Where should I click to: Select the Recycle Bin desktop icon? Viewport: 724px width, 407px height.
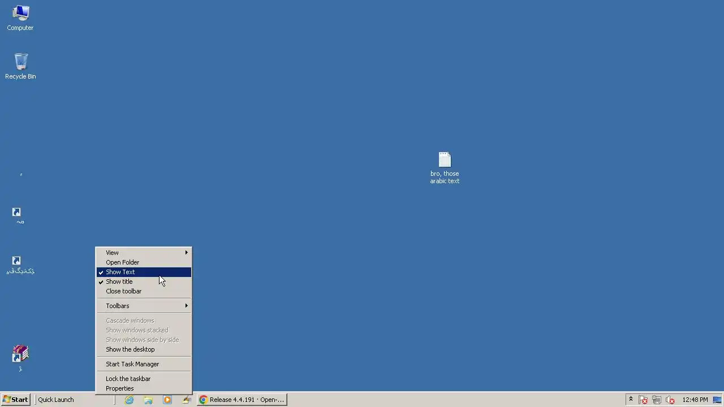[20, 66]
